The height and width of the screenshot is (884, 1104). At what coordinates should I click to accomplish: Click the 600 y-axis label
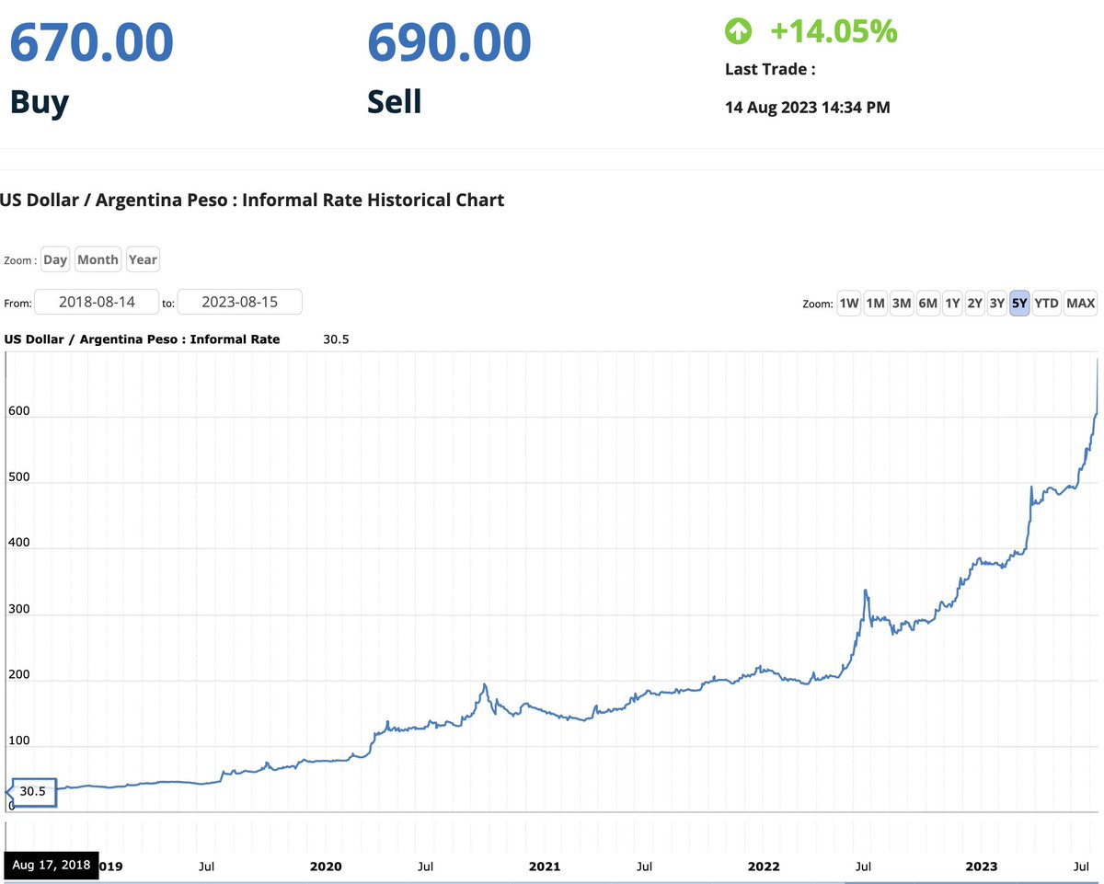tap(19, 412)
